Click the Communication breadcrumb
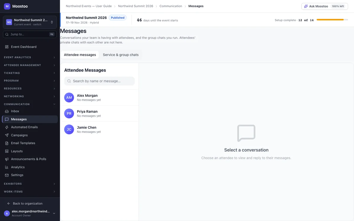Screen dimensions: 354x221 [x=171, y=6]
